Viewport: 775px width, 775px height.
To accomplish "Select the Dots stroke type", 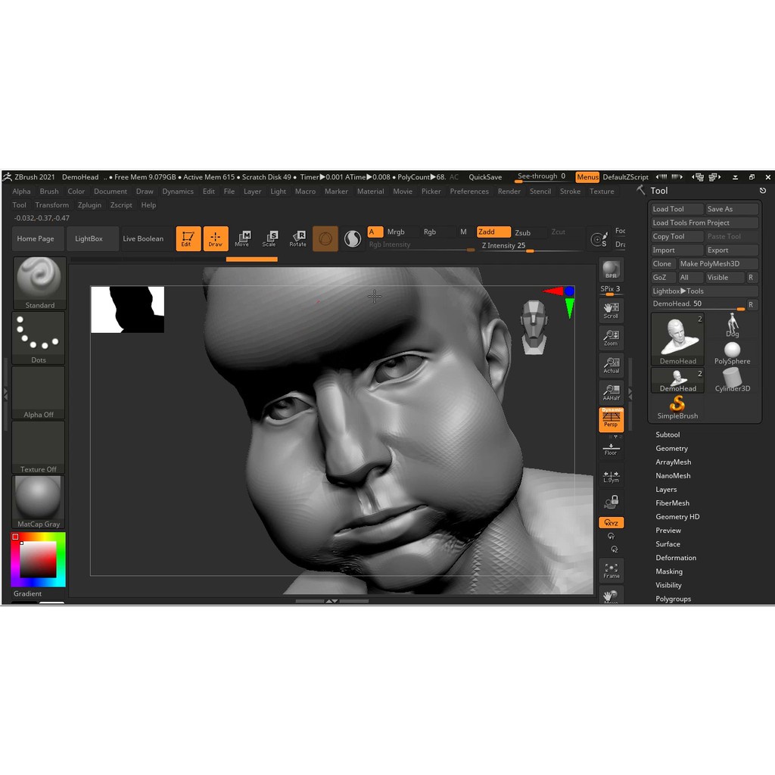I will point(39,336).
